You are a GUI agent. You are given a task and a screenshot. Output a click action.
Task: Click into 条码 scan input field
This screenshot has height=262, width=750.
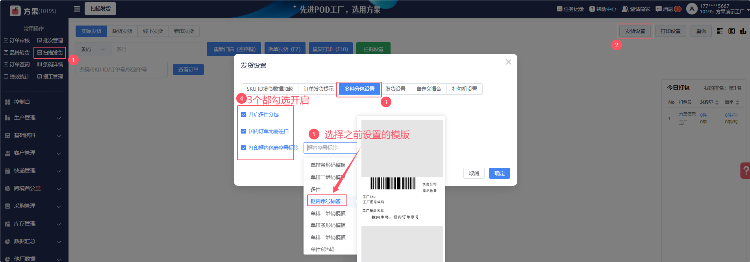coord(157,49)
